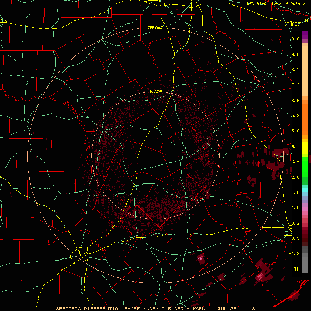The height and width of the screenshot is (311, 311).
Task: Select the 1.8 color scale value
Action: [x=295, y=192]
